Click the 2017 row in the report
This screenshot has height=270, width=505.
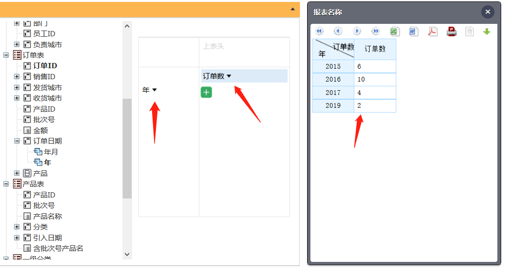click(x=354, y=93)
